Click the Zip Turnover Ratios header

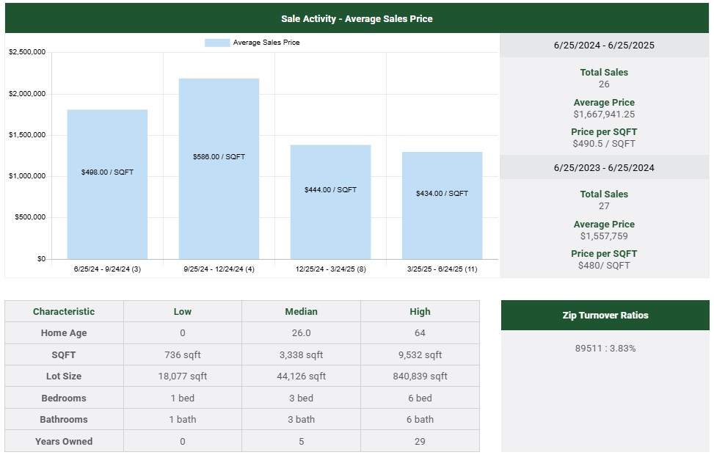[605, 316]
